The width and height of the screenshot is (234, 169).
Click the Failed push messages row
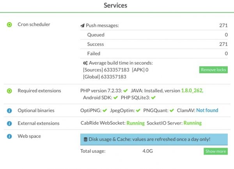(x=154, y=53)
